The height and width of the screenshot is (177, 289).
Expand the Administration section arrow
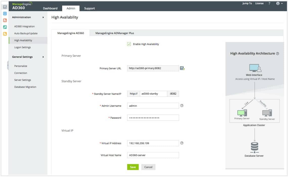(x=43, y=17)
